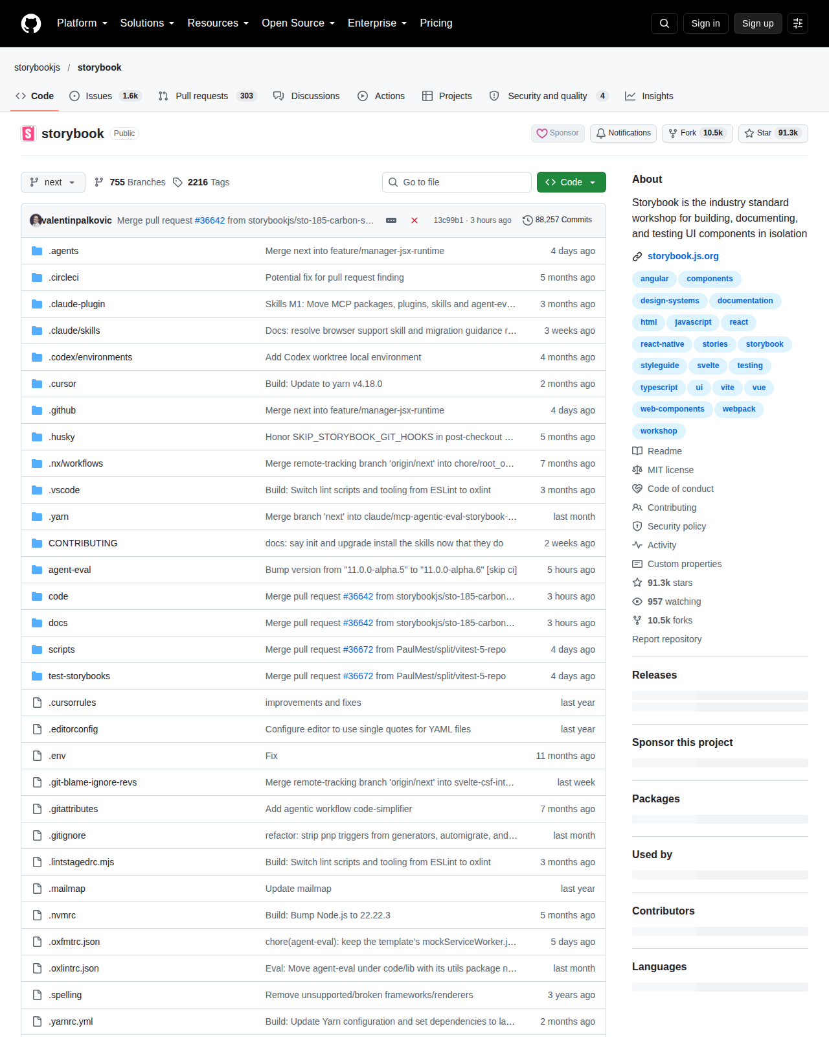Select the angular topic tag
Viewport: 829px width, 1037px height.
coord(654,279)
